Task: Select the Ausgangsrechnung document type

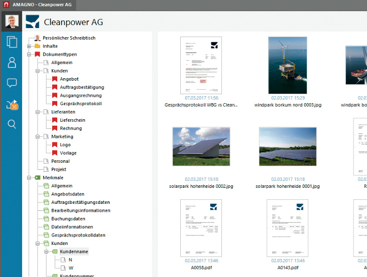Action: coord(80,96)
